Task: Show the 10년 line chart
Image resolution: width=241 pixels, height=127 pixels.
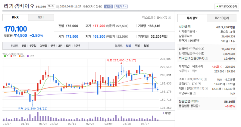Action: 77,46
